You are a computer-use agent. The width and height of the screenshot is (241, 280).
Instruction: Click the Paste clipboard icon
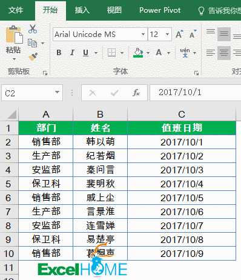coord(14,35)
